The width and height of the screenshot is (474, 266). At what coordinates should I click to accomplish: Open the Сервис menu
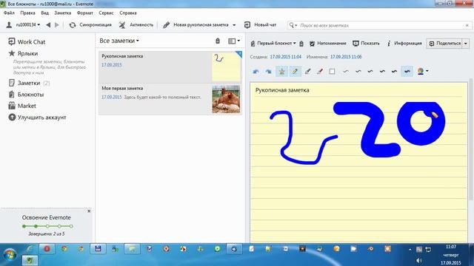coord(106,13)
